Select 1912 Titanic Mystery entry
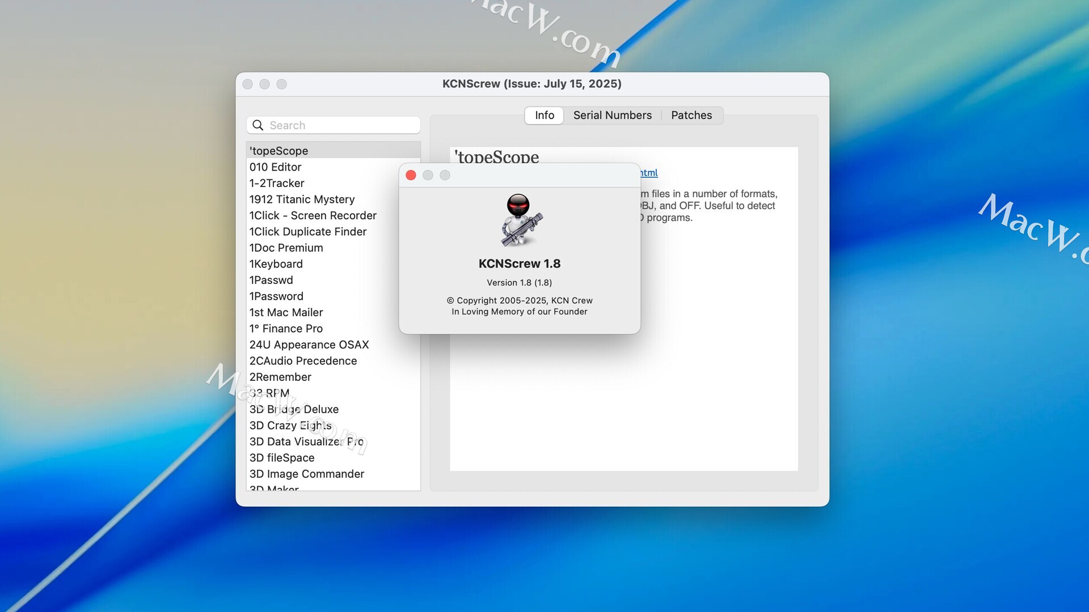 [x=334, y=199]
